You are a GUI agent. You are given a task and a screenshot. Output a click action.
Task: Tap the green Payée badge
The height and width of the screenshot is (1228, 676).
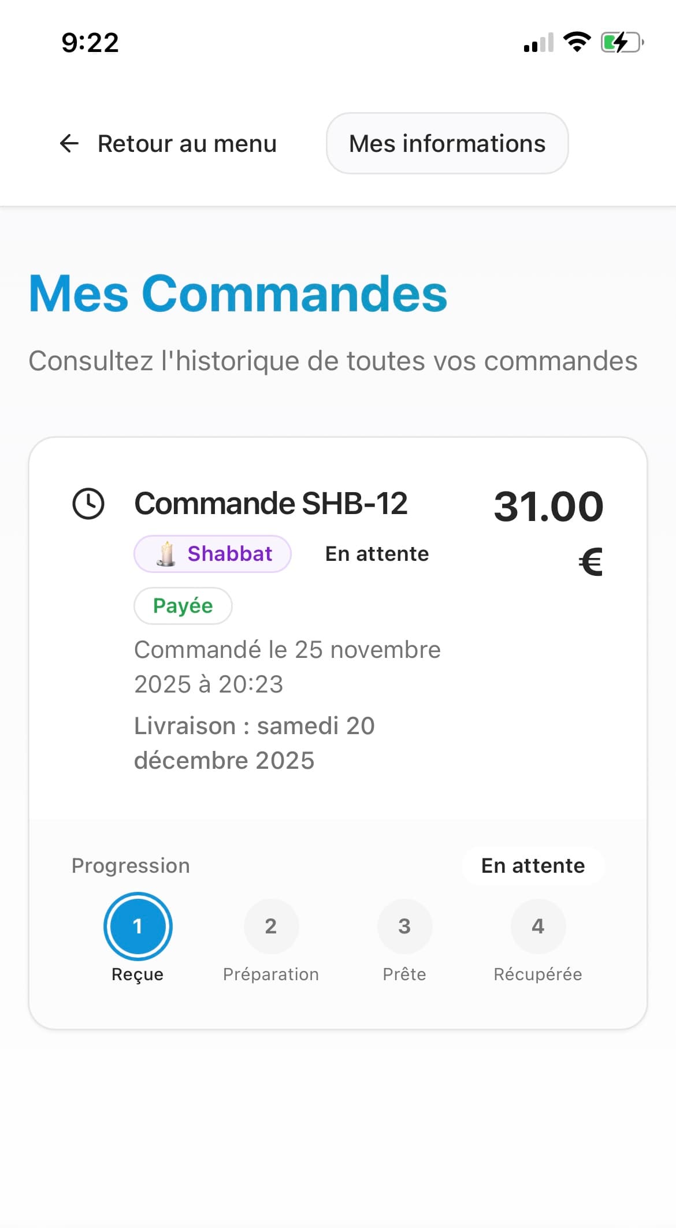pyautogui.click(x=183, y=606)
